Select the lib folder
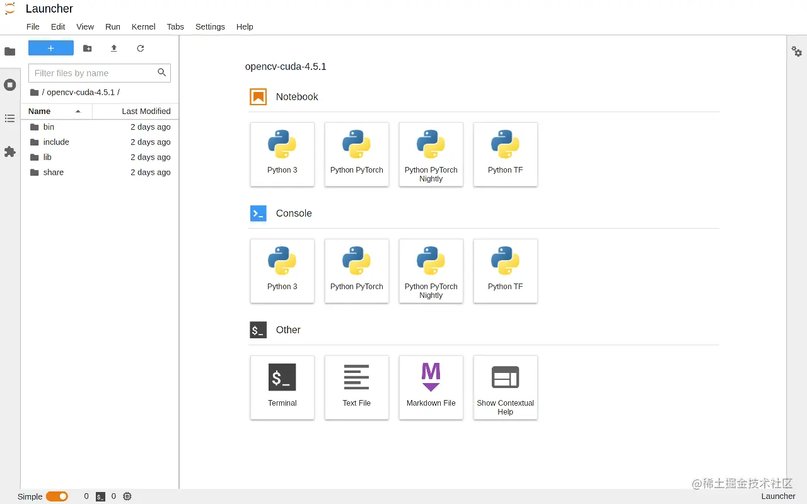The height and width of the screenshot is (504, 807). click(100, 157)
